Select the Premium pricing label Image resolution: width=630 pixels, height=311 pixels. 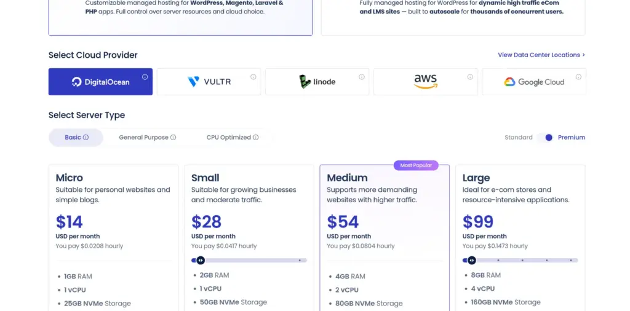[x=572, y=137]
